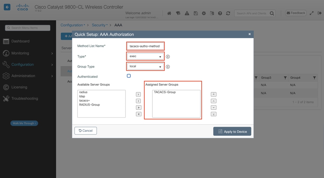324x178 pixels.
Task: Filter the Group3 column
Action: pyautogui.click(x=285, y=78)
